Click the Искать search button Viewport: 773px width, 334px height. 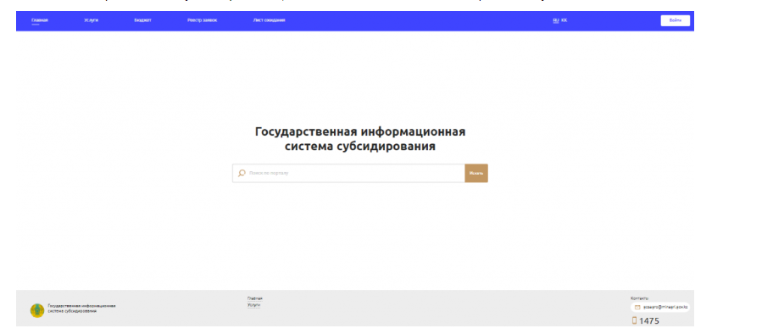pos(476,173)
